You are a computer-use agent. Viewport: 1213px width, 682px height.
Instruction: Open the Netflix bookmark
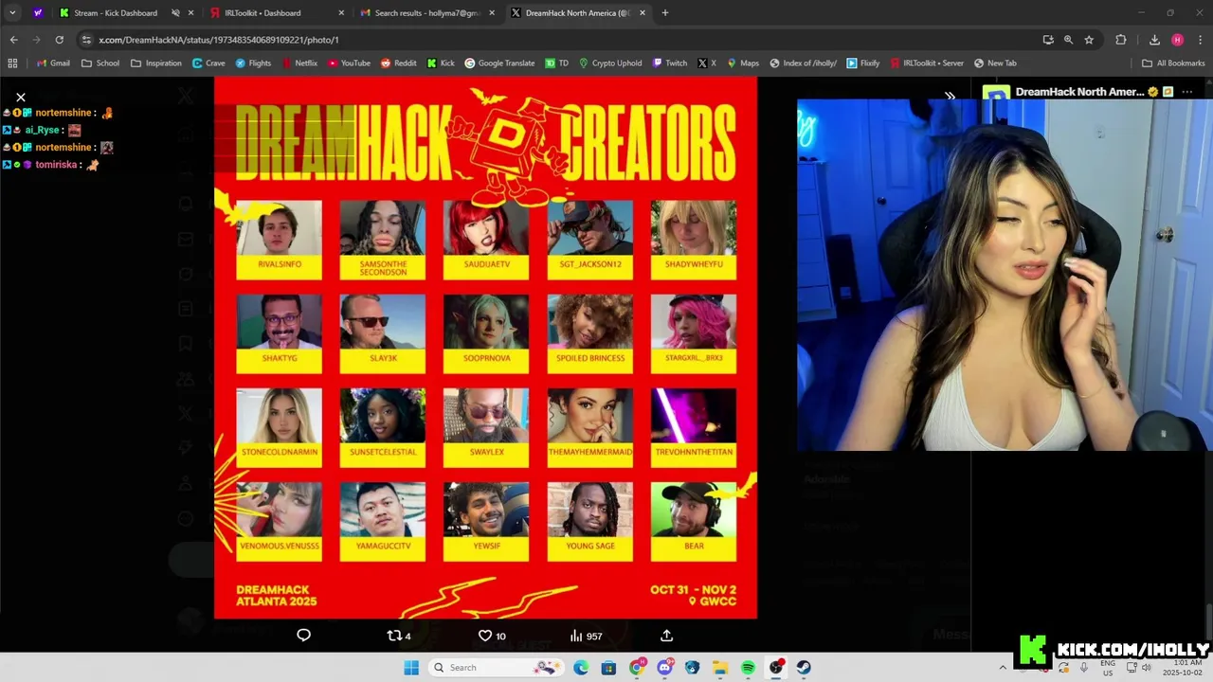coord(299,63)
